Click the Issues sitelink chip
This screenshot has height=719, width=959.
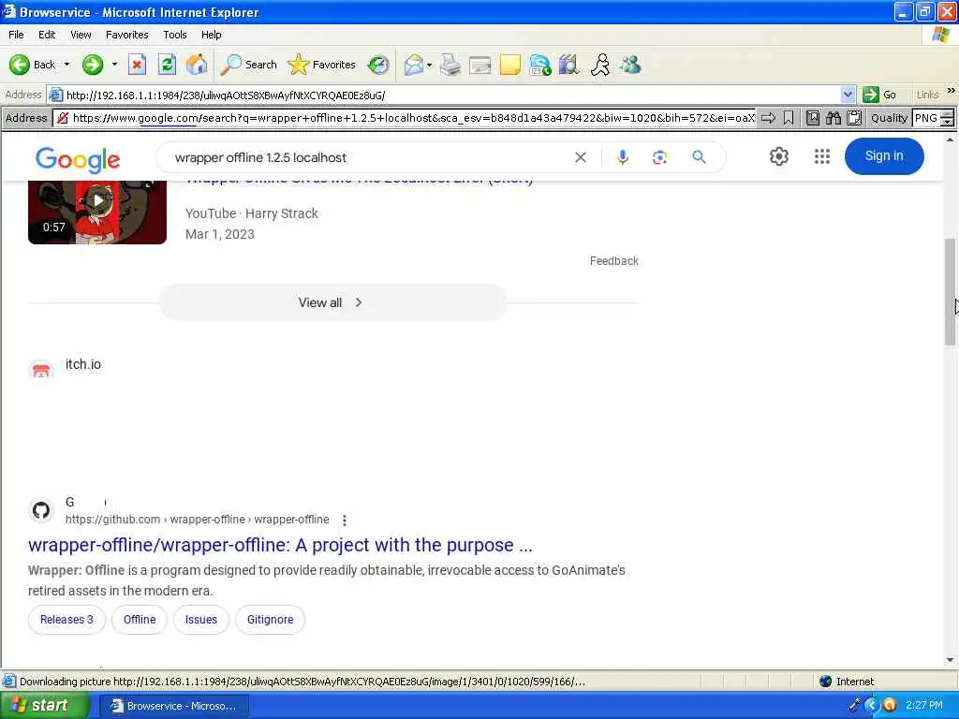point(201,620)
